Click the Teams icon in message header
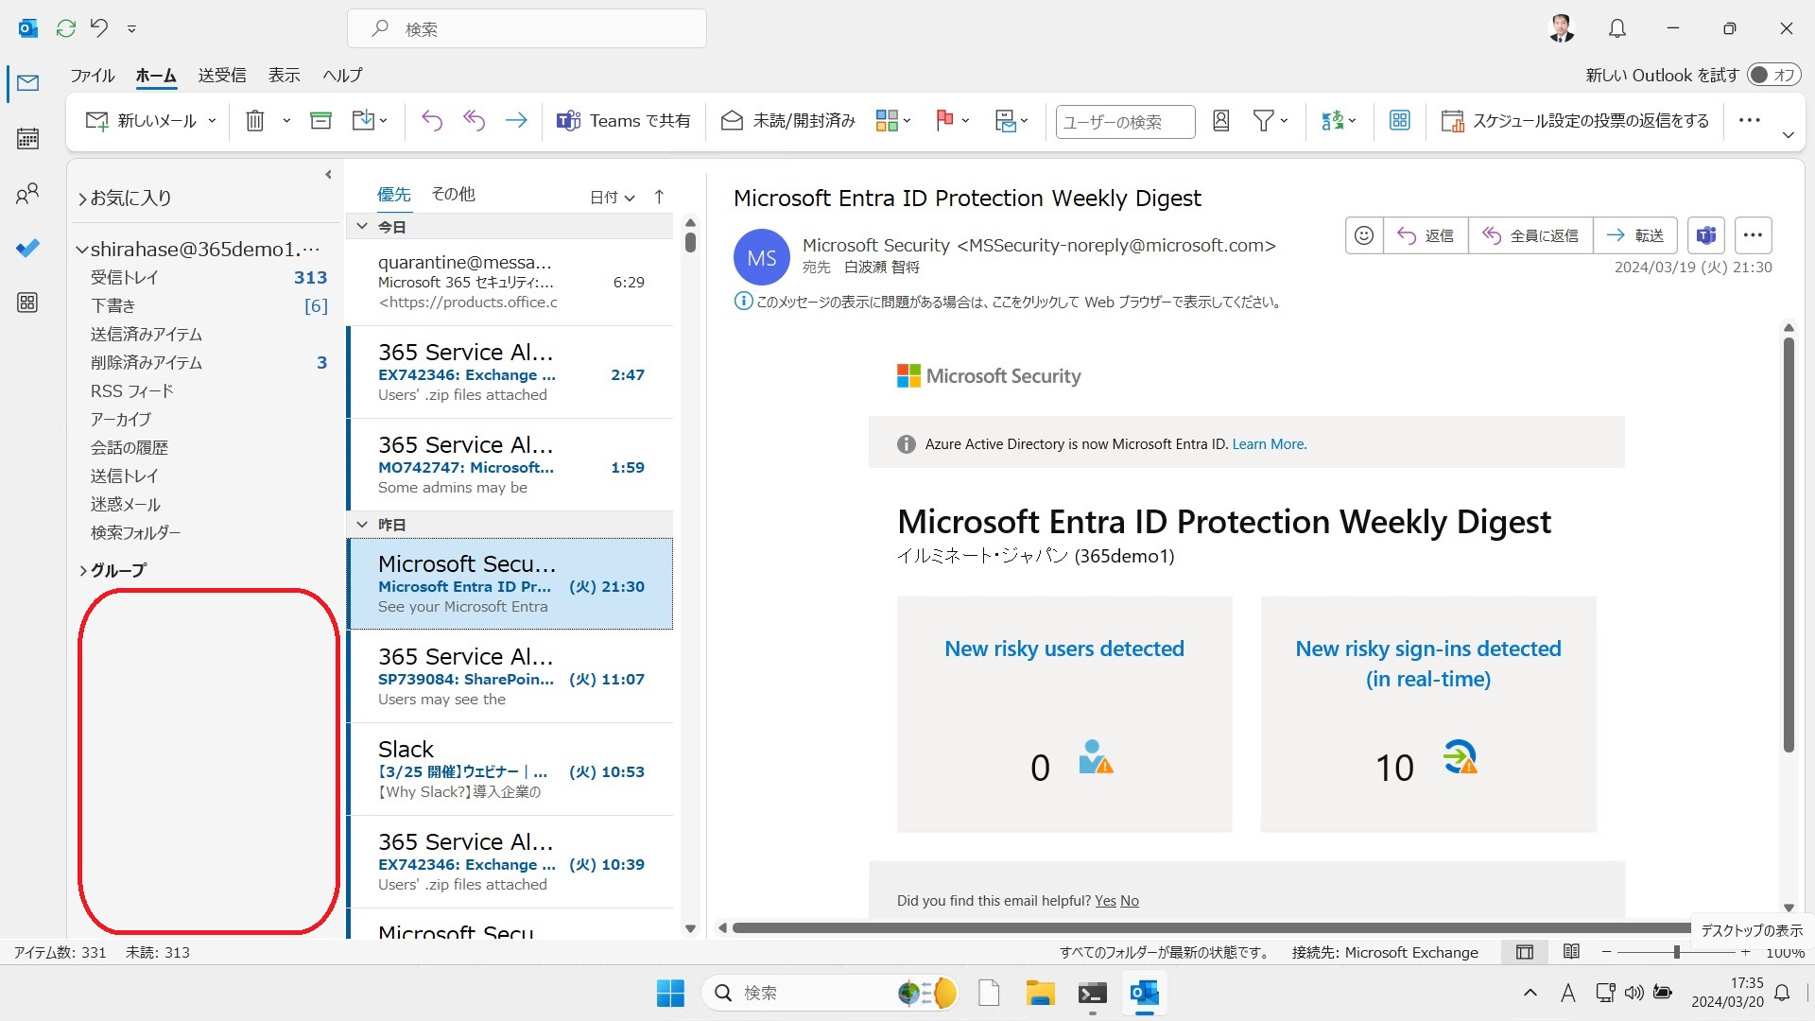 1706,235
